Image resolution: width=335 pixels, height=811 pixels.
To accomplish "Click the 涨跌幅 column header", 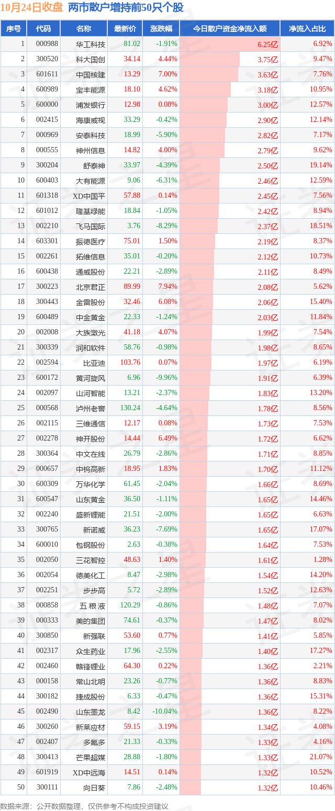I will tap(161, 29).
